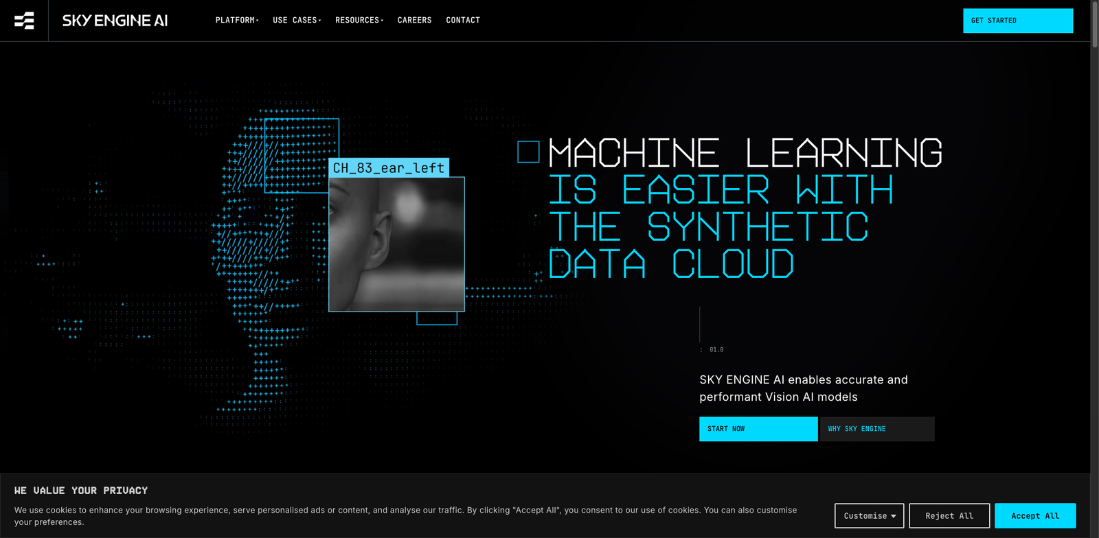The width and height of the screenshot is (1099, 538).
Task: Click the striped Sky Engine logo icon
Action: [24, 21]
